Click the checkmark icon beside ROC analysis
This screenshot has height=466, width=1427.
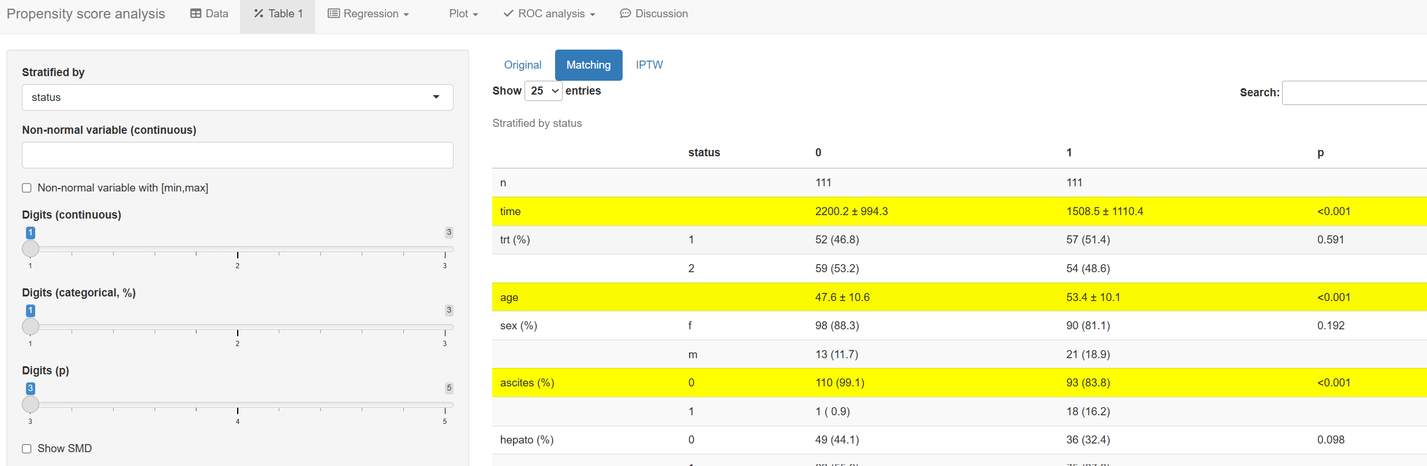point(508,14)
